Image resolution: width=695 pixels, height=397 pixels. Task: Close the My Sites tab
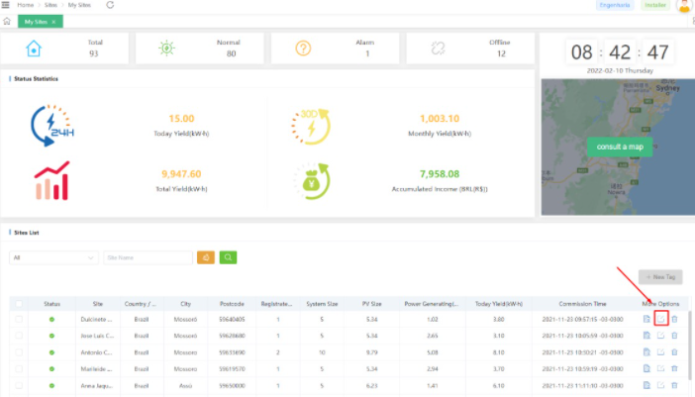tap(53, 21)
